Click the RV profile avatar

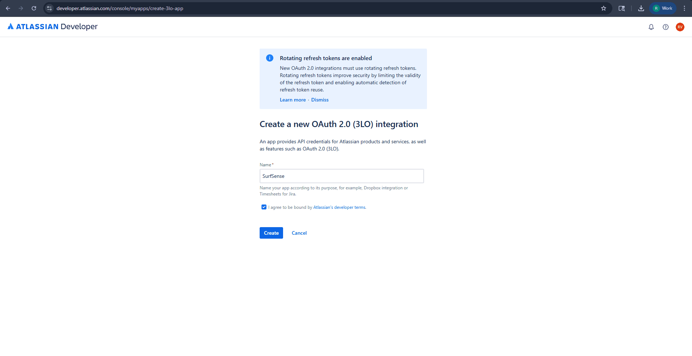pos(680,27)
